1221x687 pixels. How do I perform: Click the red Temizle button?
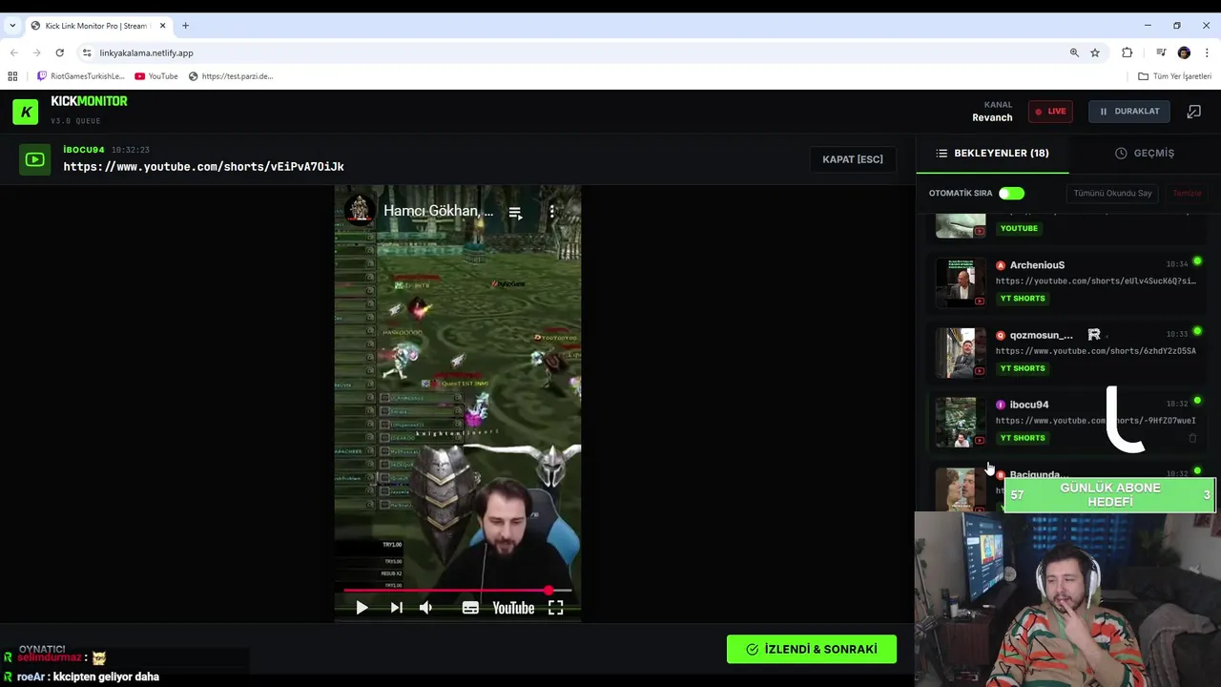(x=1187, y=194)
